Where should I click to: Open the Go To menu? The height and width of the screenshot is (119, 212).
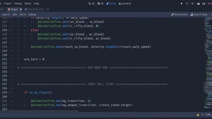tap(23, 15)
